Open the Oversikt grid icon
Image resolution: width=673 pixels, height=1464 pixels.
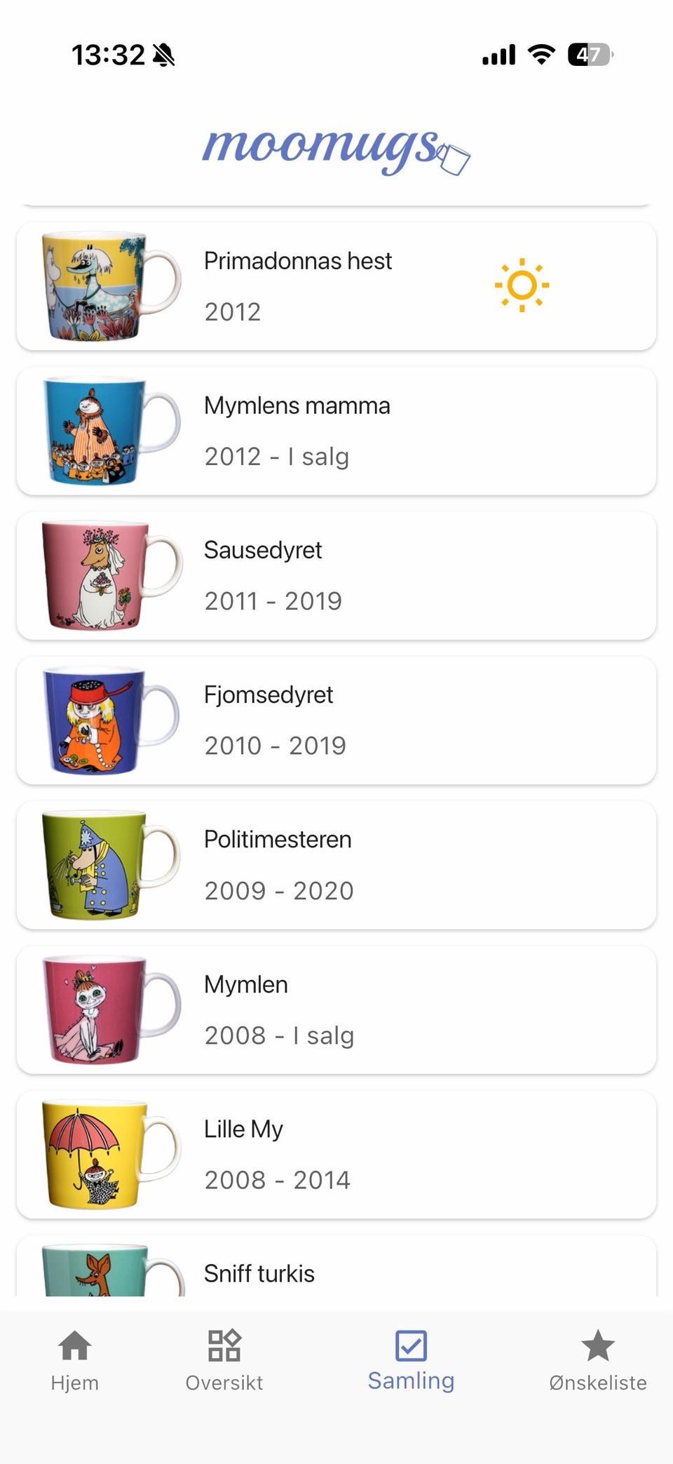pyautogui.click(x=224, y=1345)
